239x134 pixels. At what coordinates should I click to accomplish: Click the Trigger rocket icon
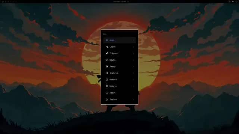107,53
